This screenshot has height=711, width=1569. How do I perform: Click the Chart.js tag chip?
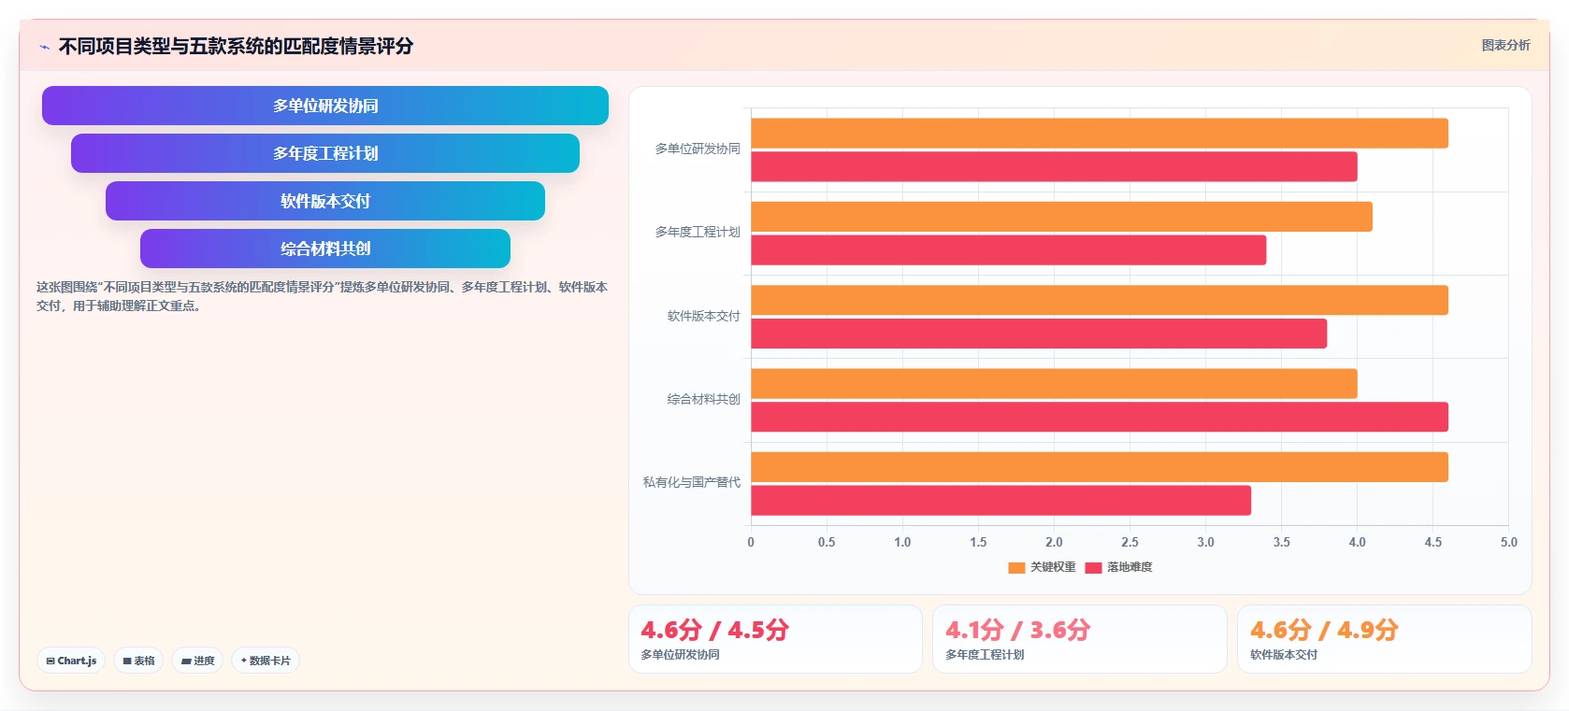point(71,661)
